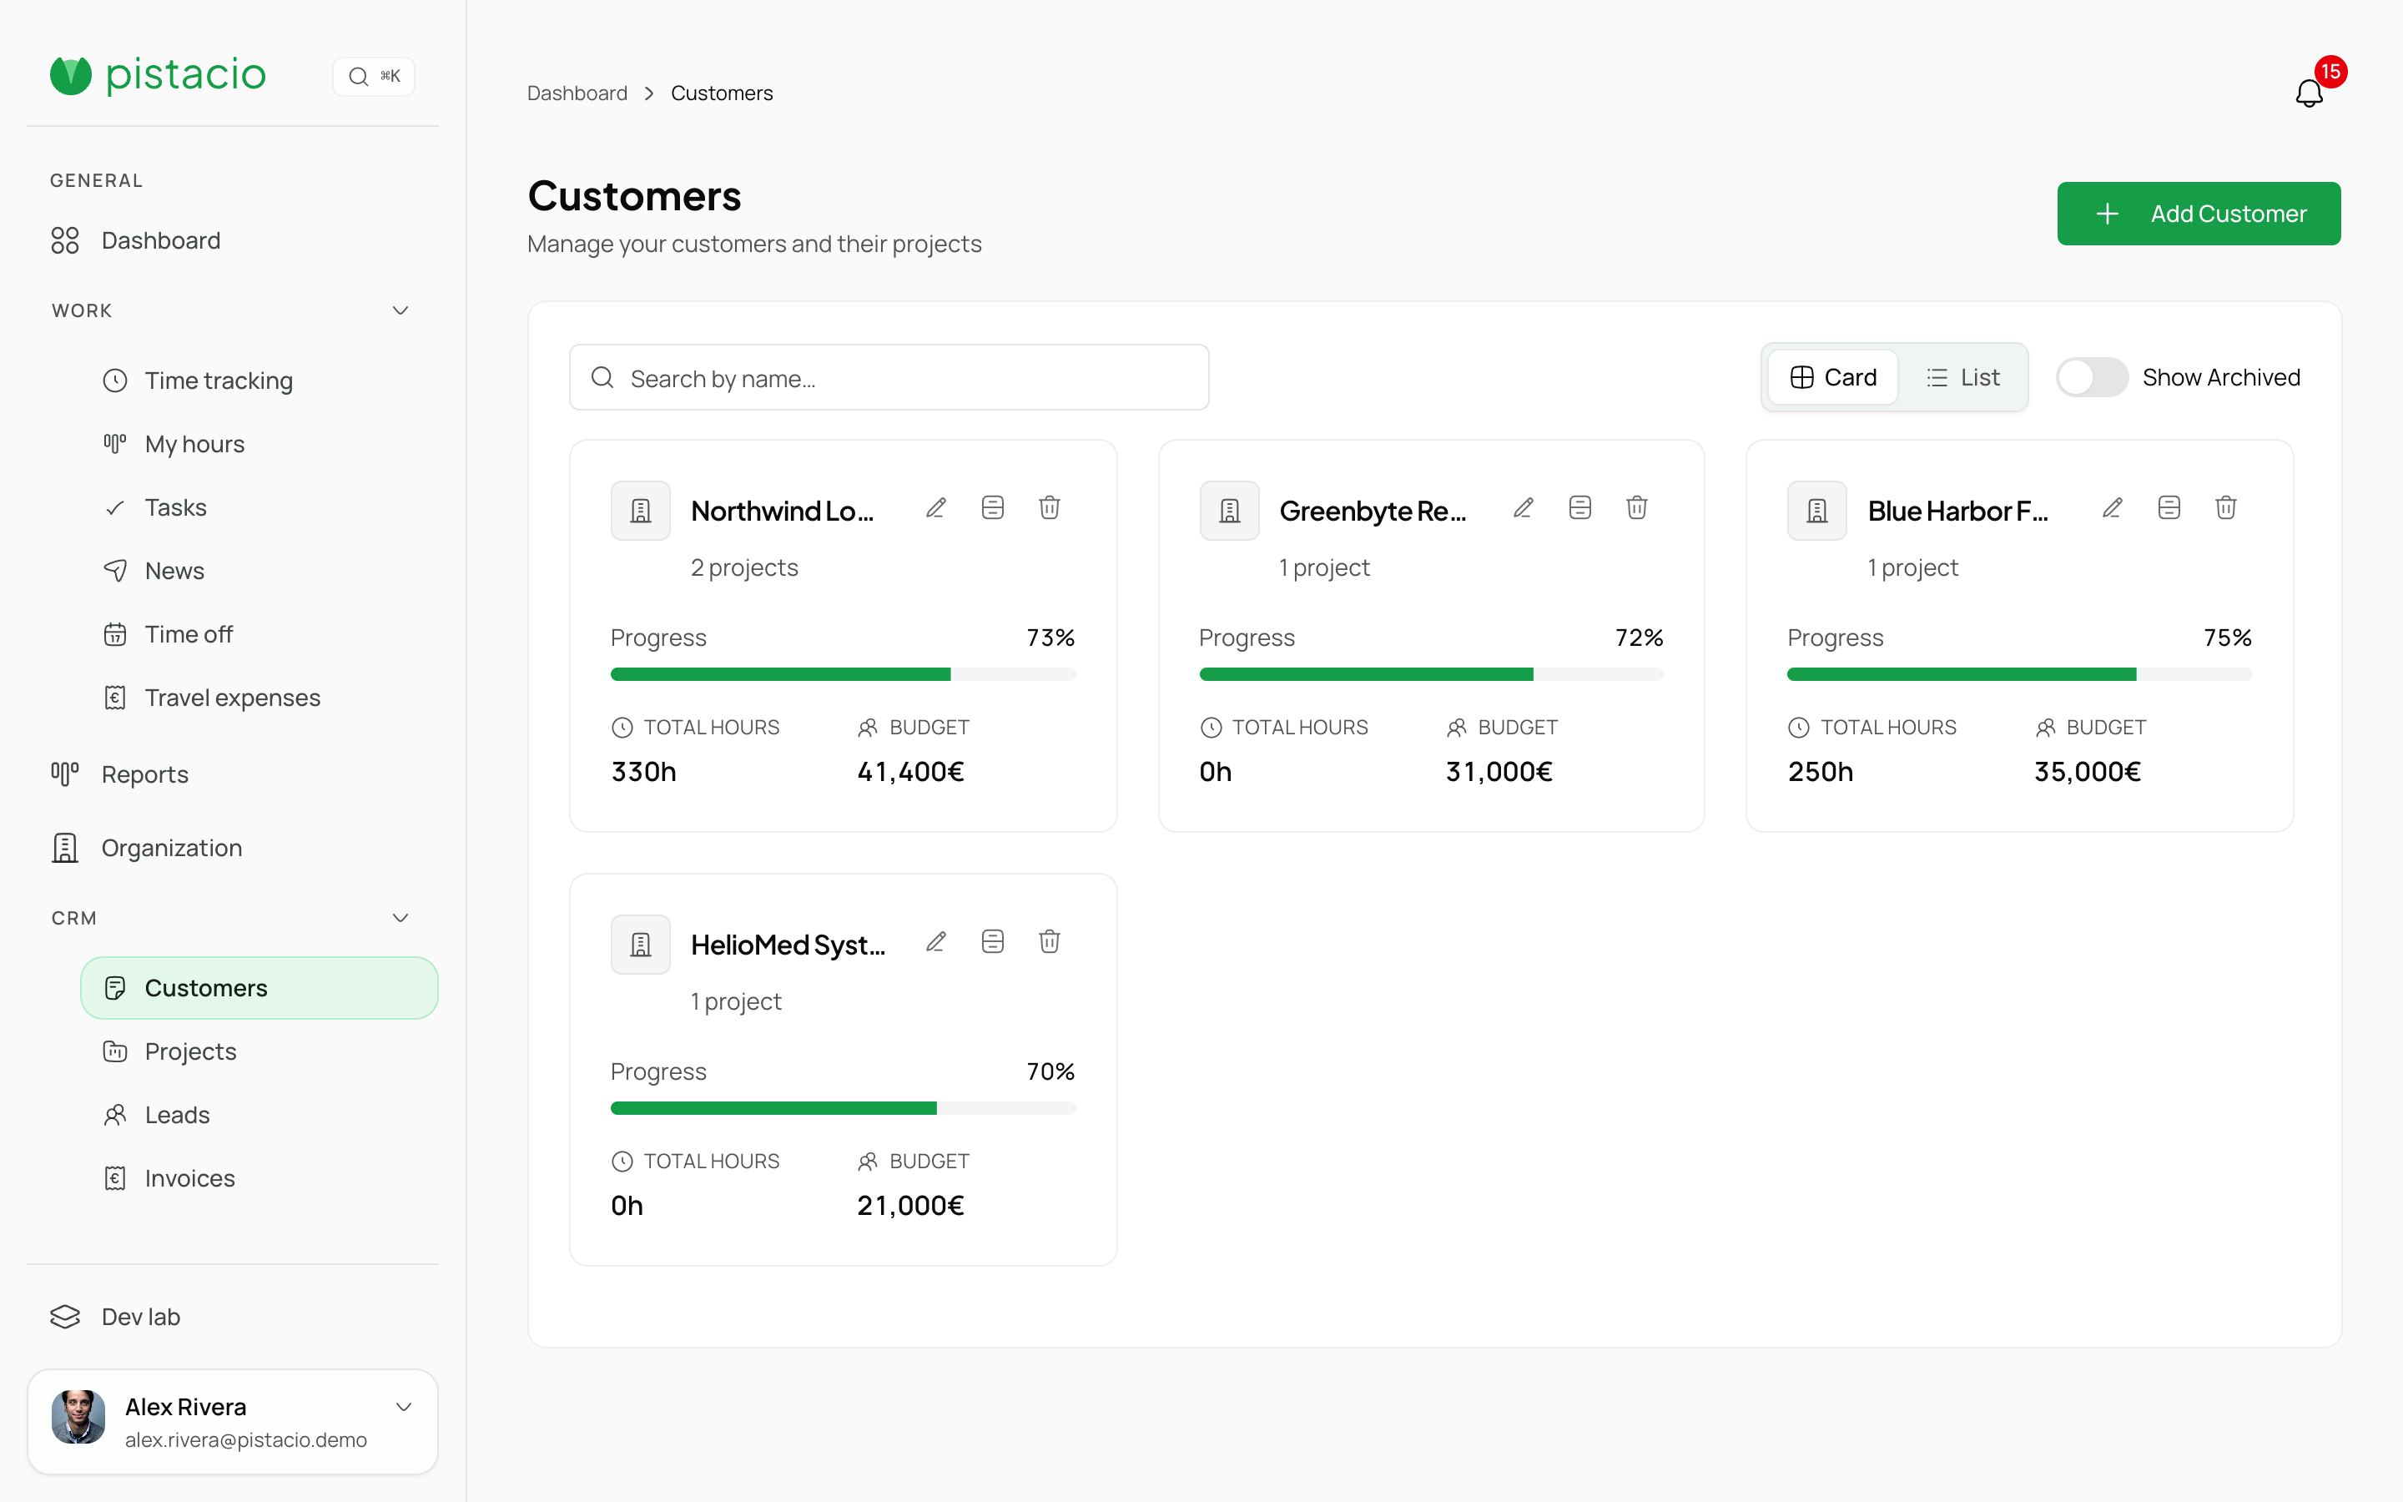Click the notification count badge 15

[x=2330, y=72]
